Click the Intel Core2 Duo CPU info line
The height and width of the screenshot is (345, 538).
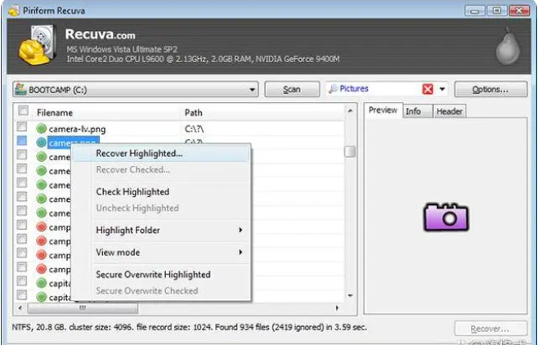click(x=203, y=59)
